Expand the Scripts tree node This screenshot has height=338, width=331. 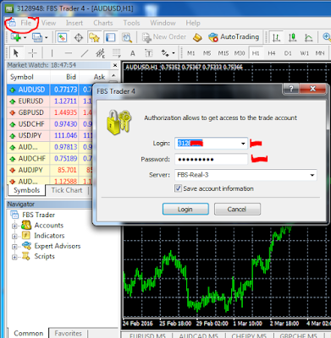click(14, 257)
